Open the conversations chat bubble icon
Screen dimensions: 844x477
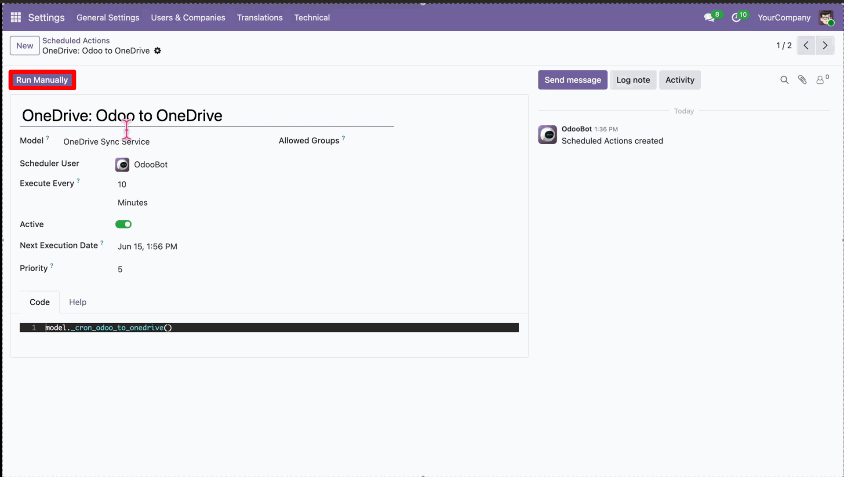coord(709,18)
